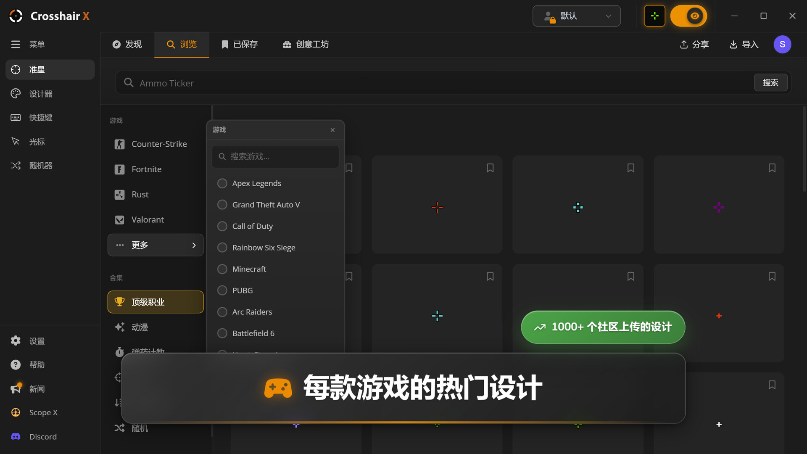Select the Call of Duty radio button

[x=222, y=226]
